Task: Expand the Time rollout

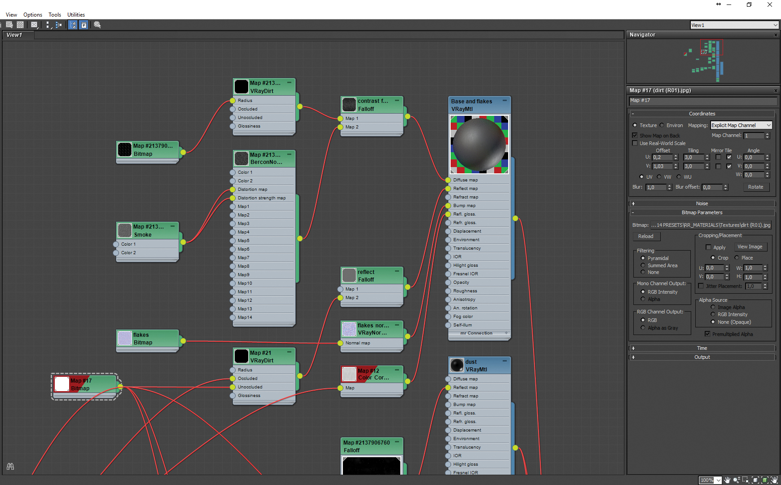Action: coord(702,348)
